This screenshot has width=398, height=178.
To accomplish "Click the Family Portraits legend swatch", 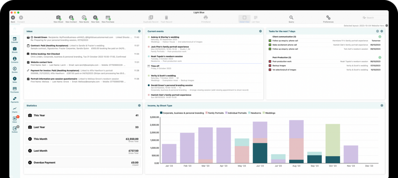I will coord(207,113).
